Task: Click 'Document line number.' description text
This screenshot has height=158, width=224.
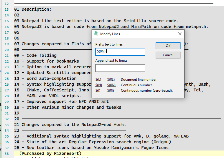Action: tap(139, 80)
